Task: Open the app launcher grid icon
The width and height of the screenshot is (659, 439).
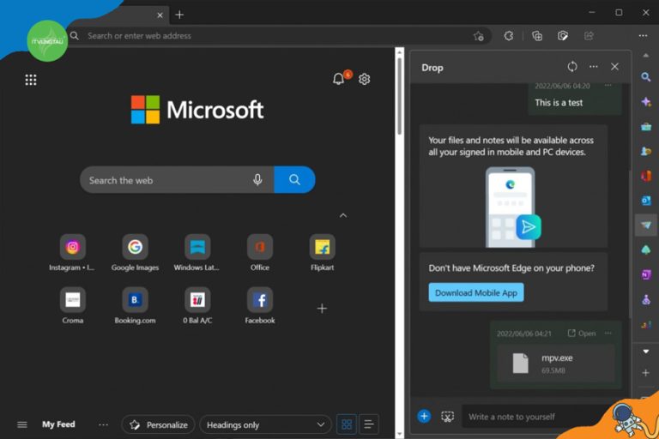Action: (x=31, y=80)
